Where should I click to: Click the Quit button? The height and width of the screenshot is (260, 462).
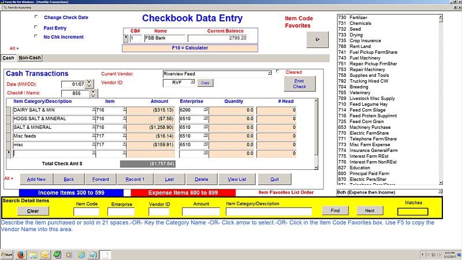(x=275, y=179)
